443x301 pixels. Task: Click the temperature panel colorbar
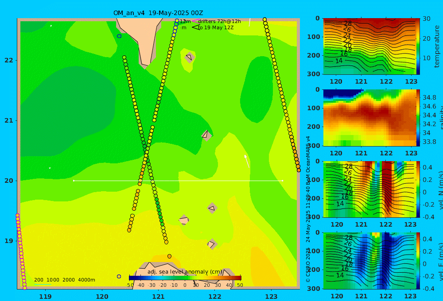coord(418,46)
